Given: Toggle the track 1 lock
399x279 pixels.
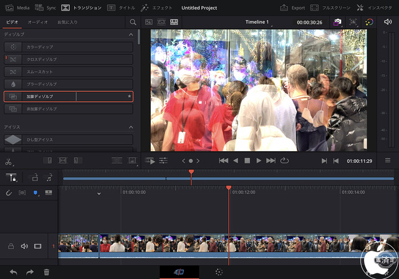Looking at the screenshot, I should coord(11,247).
